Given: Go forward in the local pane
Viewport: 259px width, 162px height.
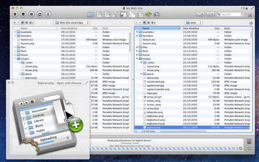Looking at the screenshot, I should tap(19, 22).
